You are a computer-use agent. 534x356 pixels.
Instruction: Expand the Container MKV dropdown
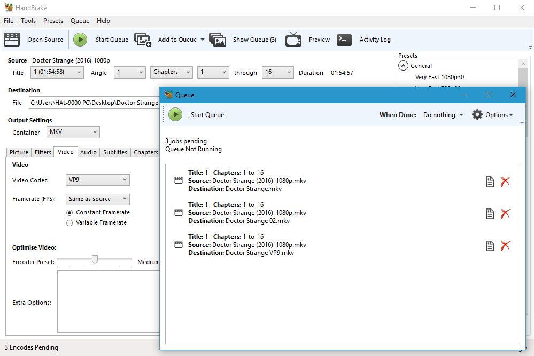click(x=73, y=132)
